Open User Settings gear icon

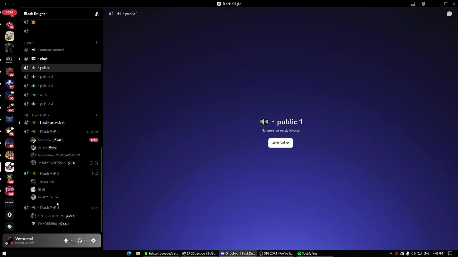pos(93,241)
